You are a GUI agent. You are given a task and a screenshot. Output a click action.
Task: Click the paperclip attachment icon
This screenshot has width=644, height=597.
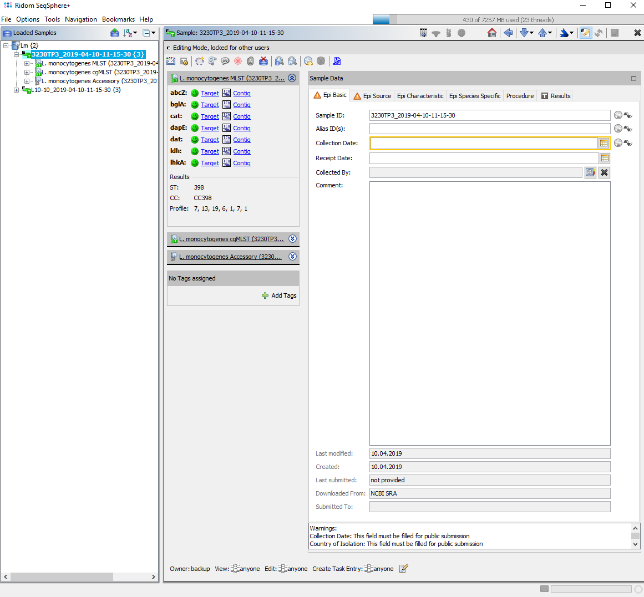coord(250,61)
